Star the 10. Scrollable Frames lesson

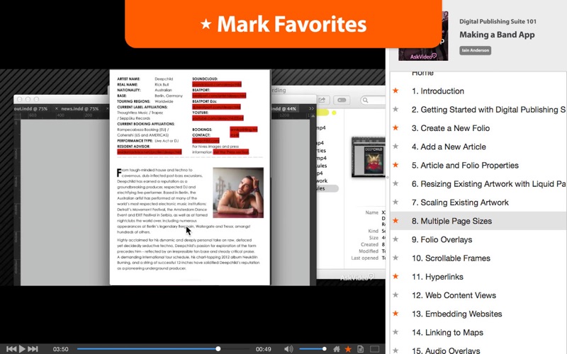(395, 258)
